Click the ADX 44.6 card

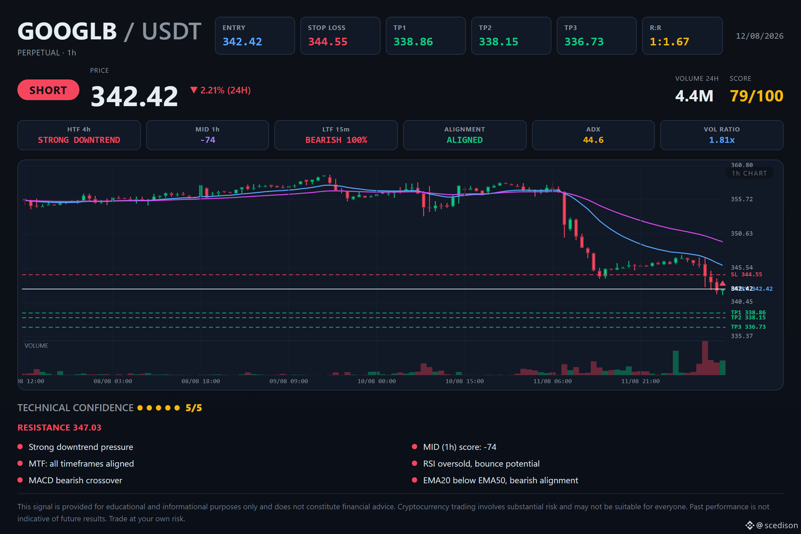click(x=593, y=135)
